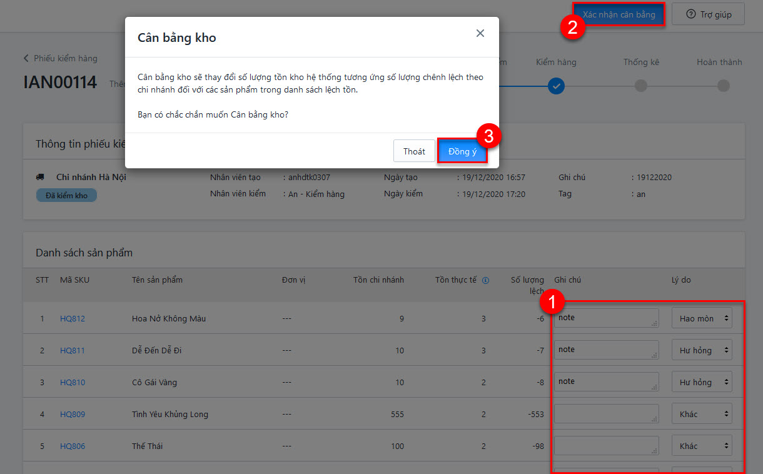
Task: Click the Đã kiểm kho status badge
Action: pyautogui.click(x=66, y=196)
